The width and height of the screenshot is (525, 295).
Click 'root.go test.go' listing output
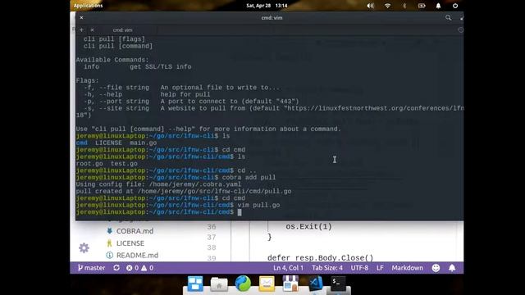point(107,164)
